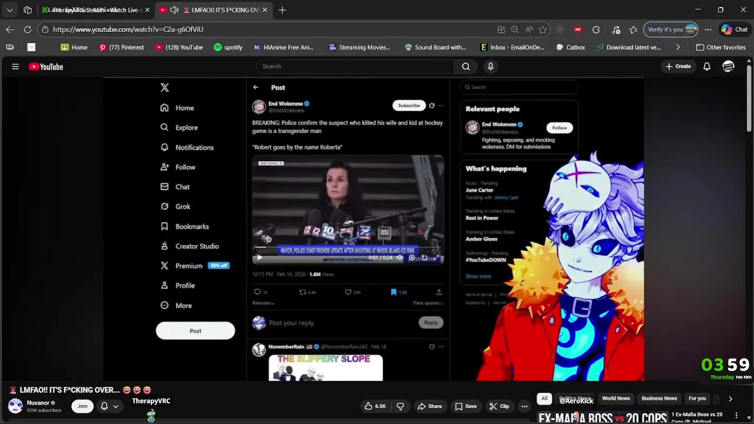Toggle channel notification bell beside Join
Image resolution: width=754 pixels, height=424 pixels.
point(104,406)
